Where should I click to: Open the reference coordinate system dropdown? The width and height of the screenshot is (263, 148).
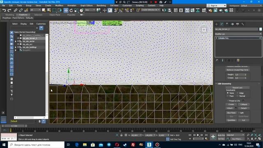point(90,10)
